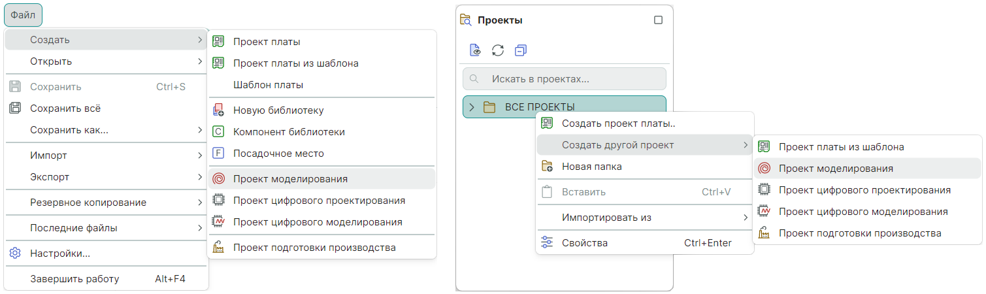
Task: Click the Свойства sliders icon
Action: (548, 243)
